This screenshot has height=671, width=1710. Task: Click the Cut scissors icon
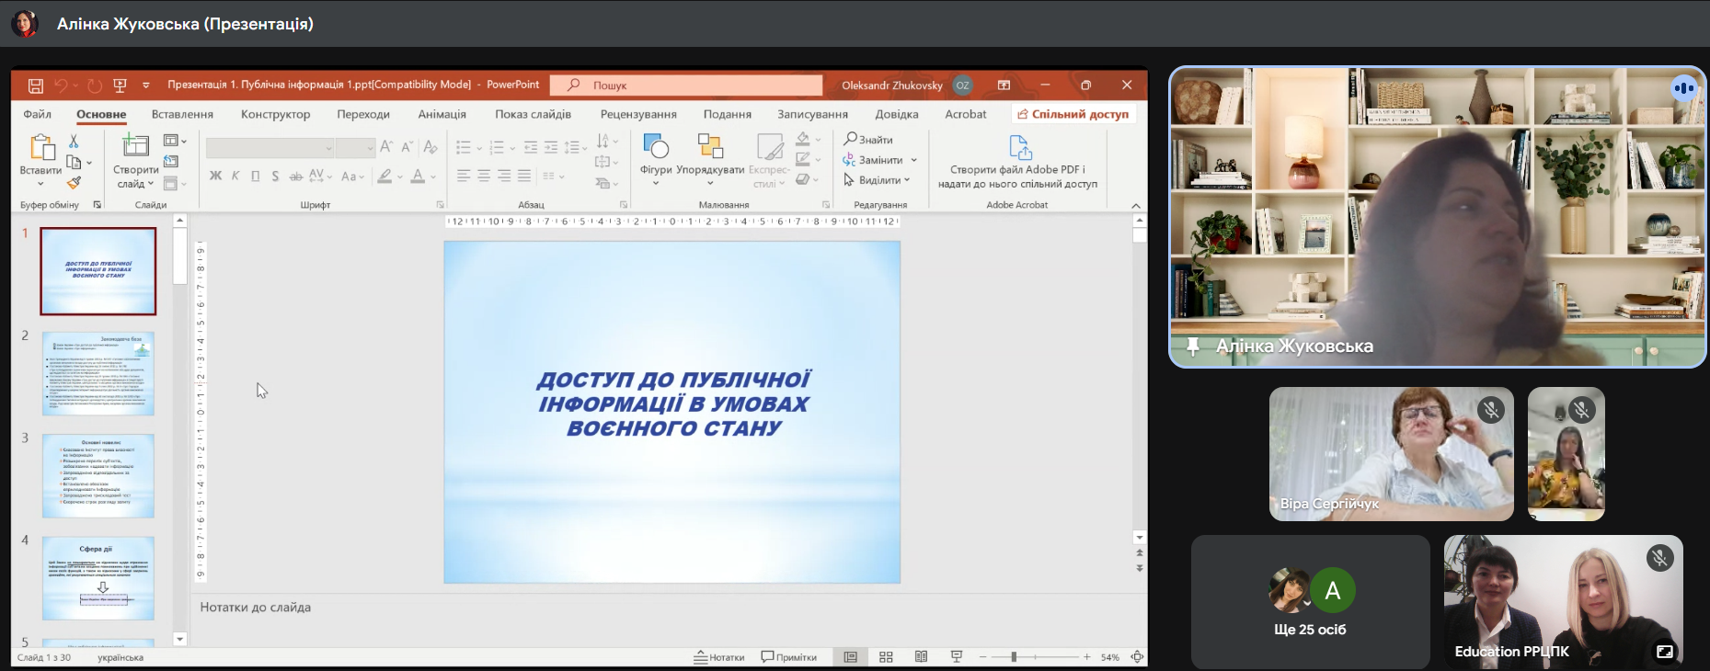(74, 142)
